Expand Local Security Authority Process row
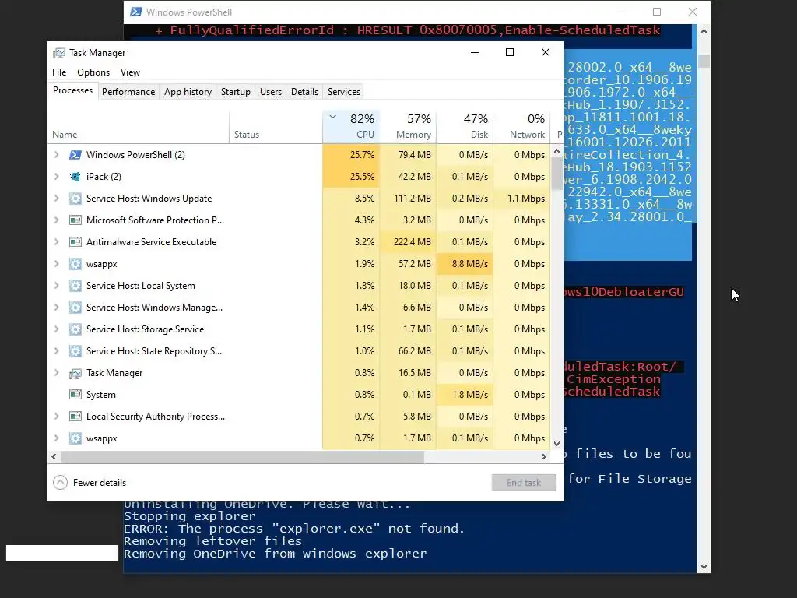The height and width of the screenshot is (598, 797). click(56, 417)
